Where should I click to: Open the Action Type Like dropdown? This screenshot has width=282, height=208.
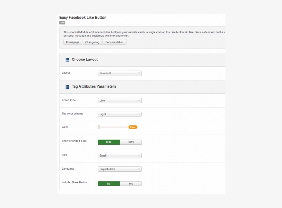[x=120, y=100]
